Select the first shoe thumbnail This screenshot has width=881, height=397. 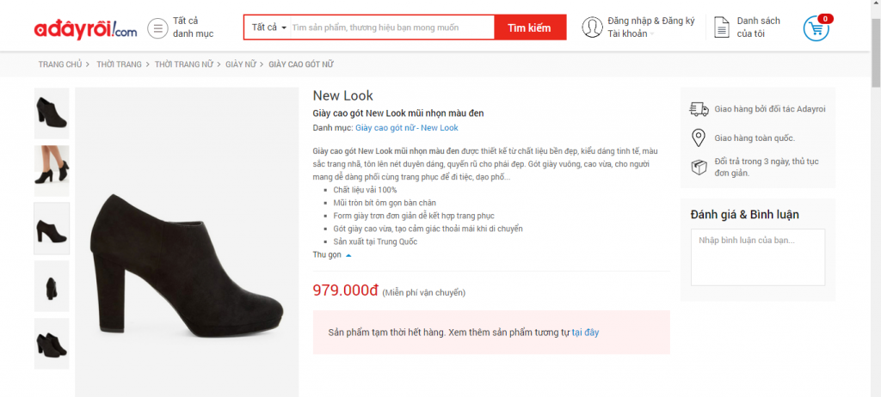[x=52, y=113]
